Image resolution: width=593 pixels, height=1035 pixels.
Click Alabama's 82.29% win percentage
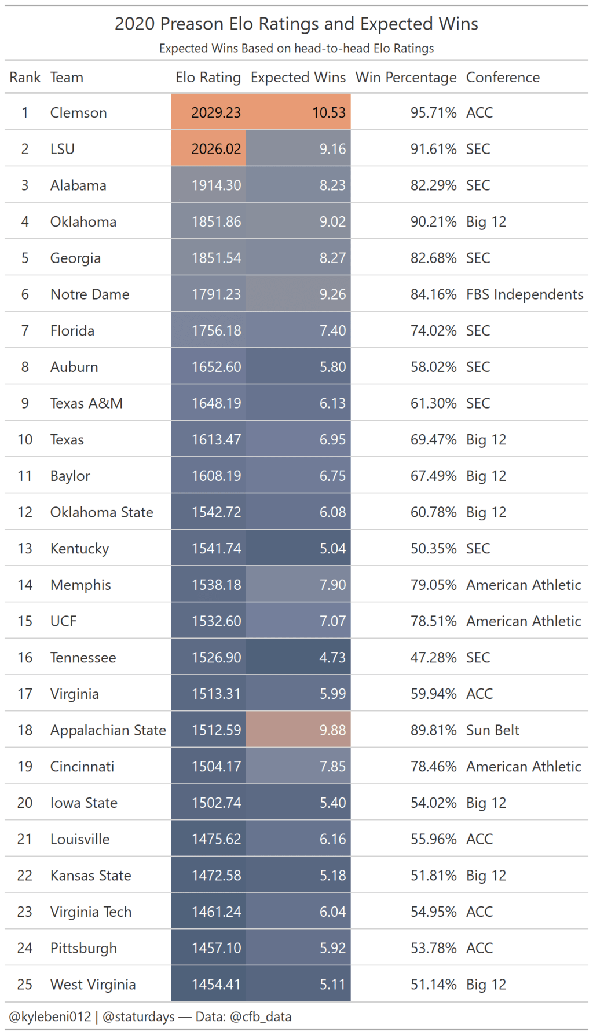point(433,185)
